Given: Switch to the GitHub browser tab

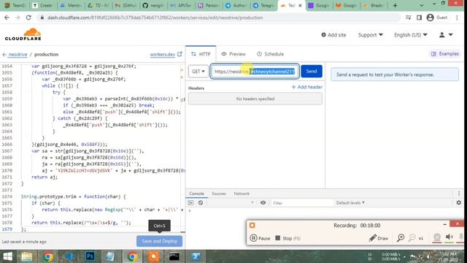Looking at the screenshot, I should (153, 5).
